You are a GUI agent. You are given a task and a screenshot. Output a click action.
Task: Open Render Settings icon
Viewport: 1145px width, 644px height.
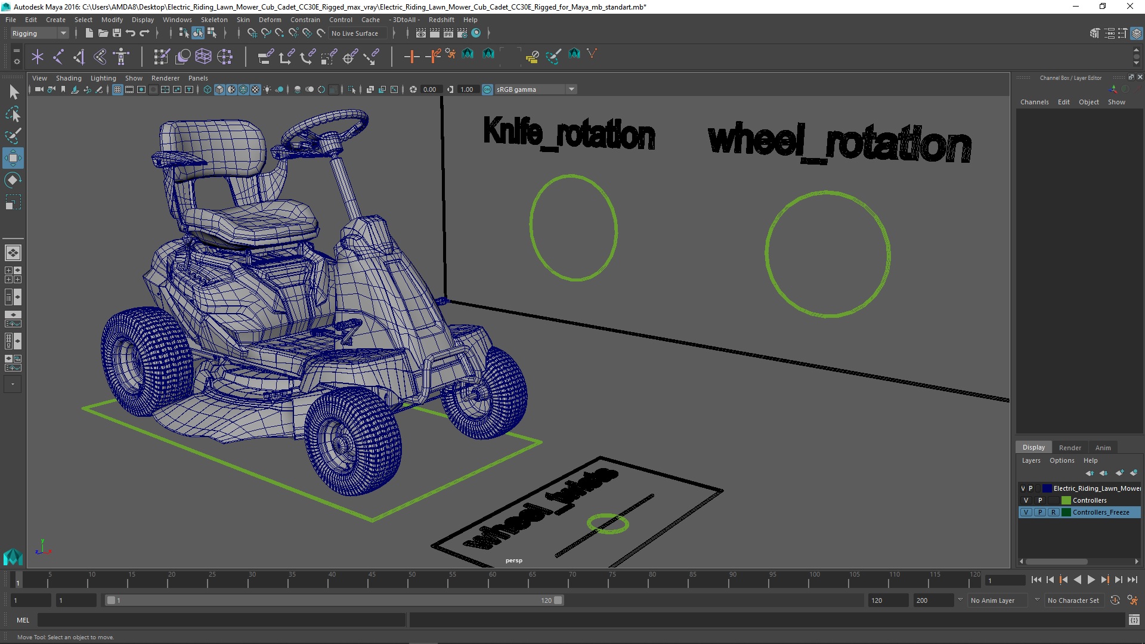pyautogui.click(x=462, y=33)
